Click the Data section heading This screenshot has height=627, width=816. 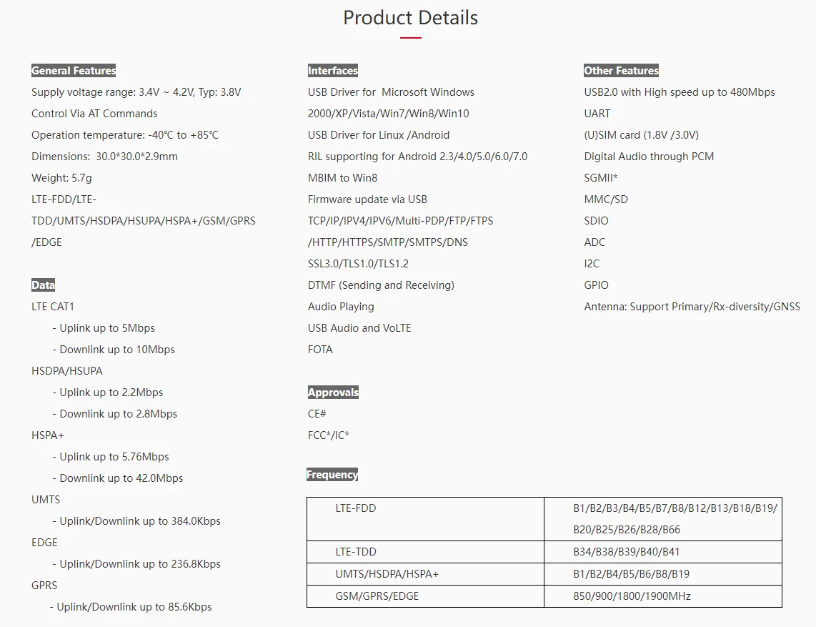(x=43, y=285)
